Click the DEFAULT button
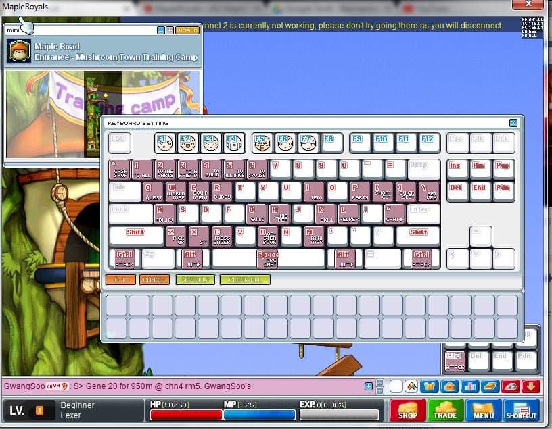 195,280
